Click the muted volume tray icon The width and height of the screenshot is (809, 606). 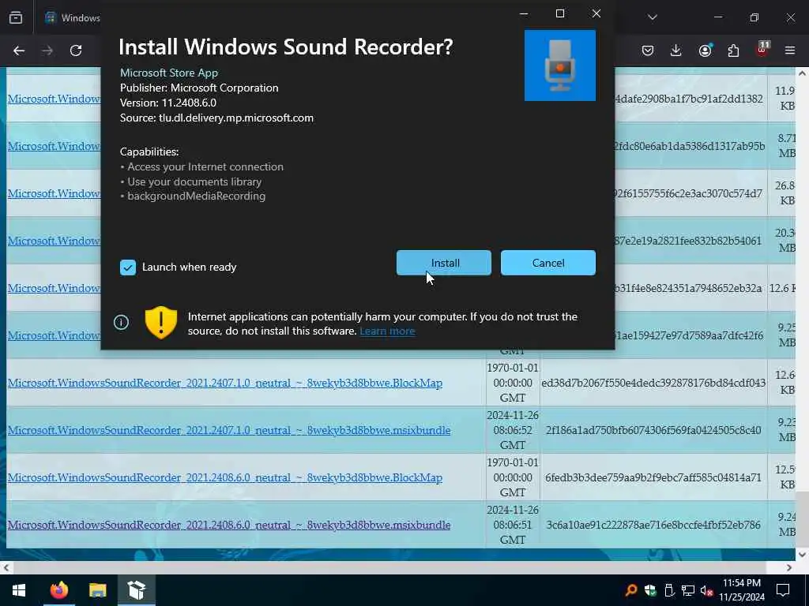tap(707, 590)
